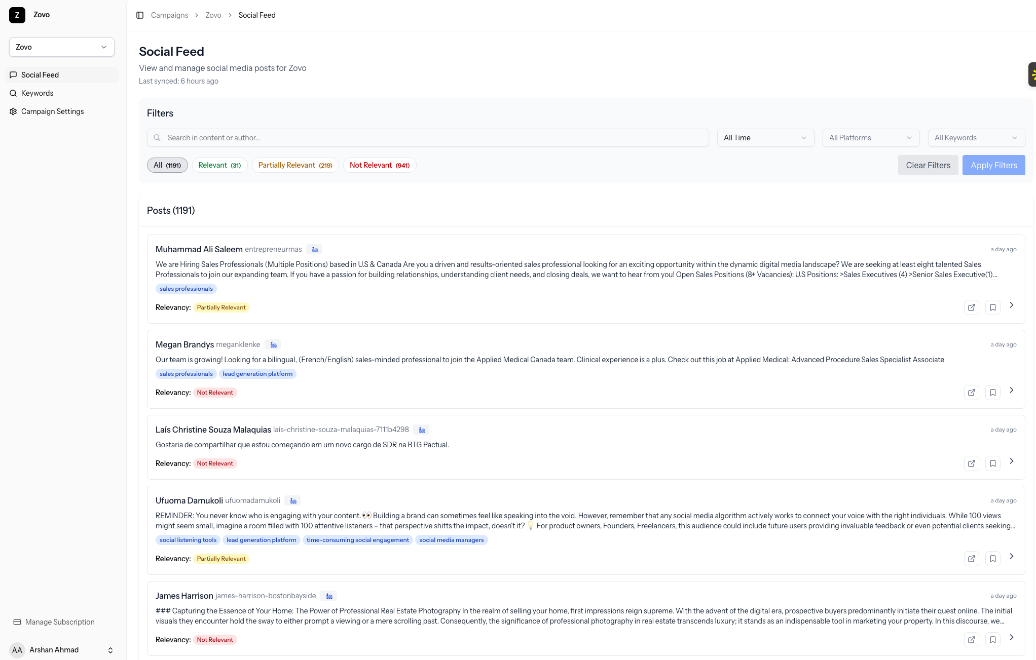The height and width of the screenshot is (660, 1036).
Task: Open the All Time dropdown
Action: tap(765, 138)
